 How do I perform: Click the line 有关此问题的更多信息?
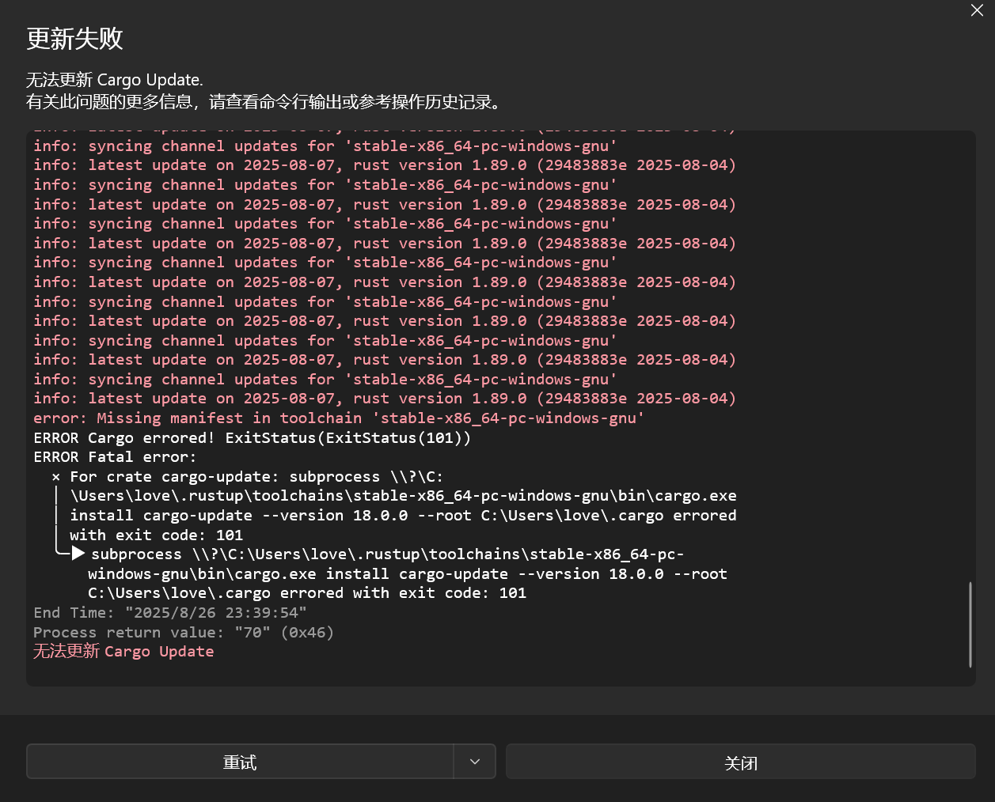pyautogui.click(x=264, y=102)
